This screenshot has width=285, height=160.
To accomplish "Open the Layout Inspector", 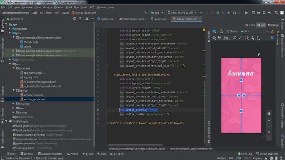I will (x=267, y=154).
